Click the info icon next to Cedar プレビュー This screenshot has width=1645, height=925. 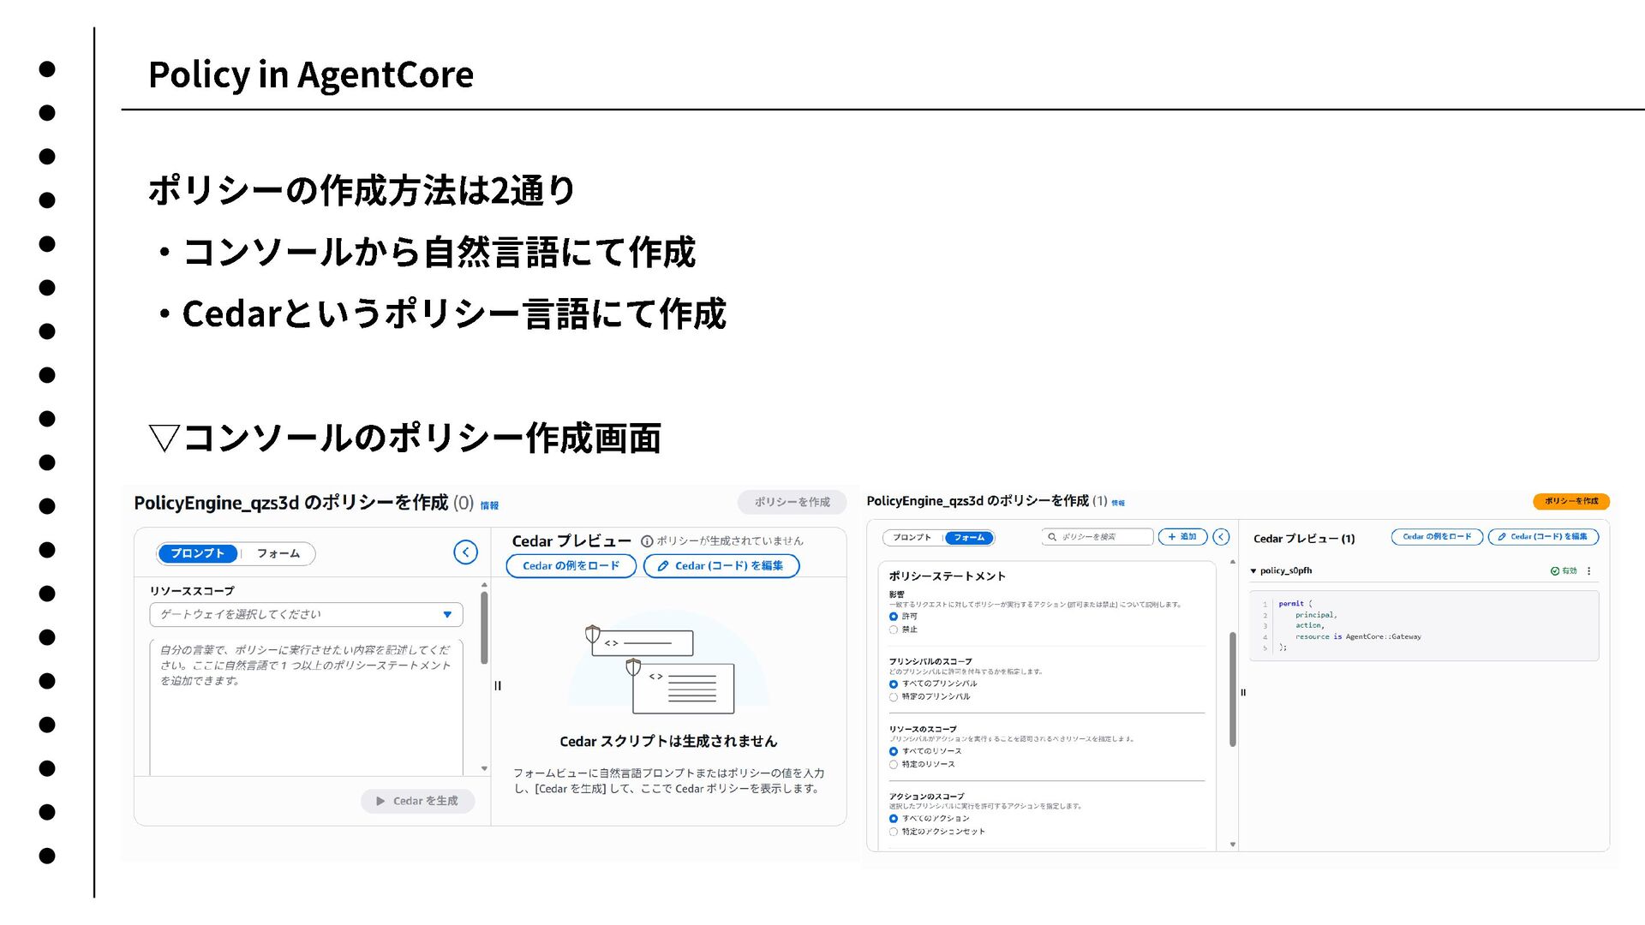(x=647, y=541)
